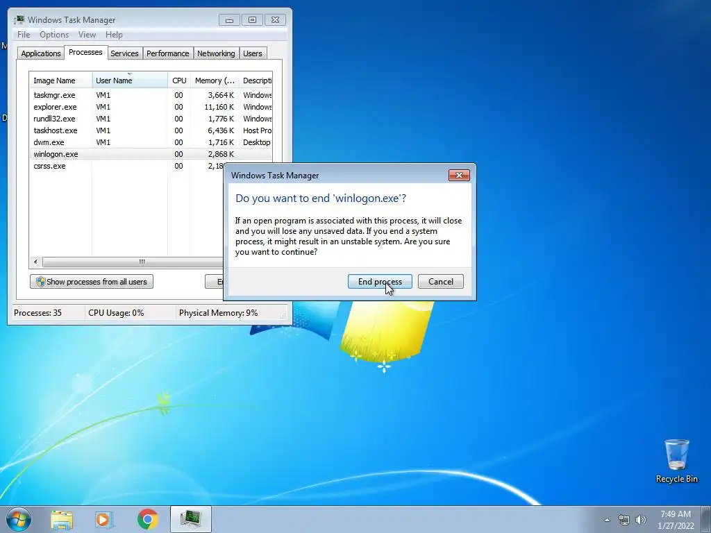Image resolution: width=711 pixels, height=533 pixels.
Task: Launch Windows Media Player from the taskbar
Action: (104, 519)
